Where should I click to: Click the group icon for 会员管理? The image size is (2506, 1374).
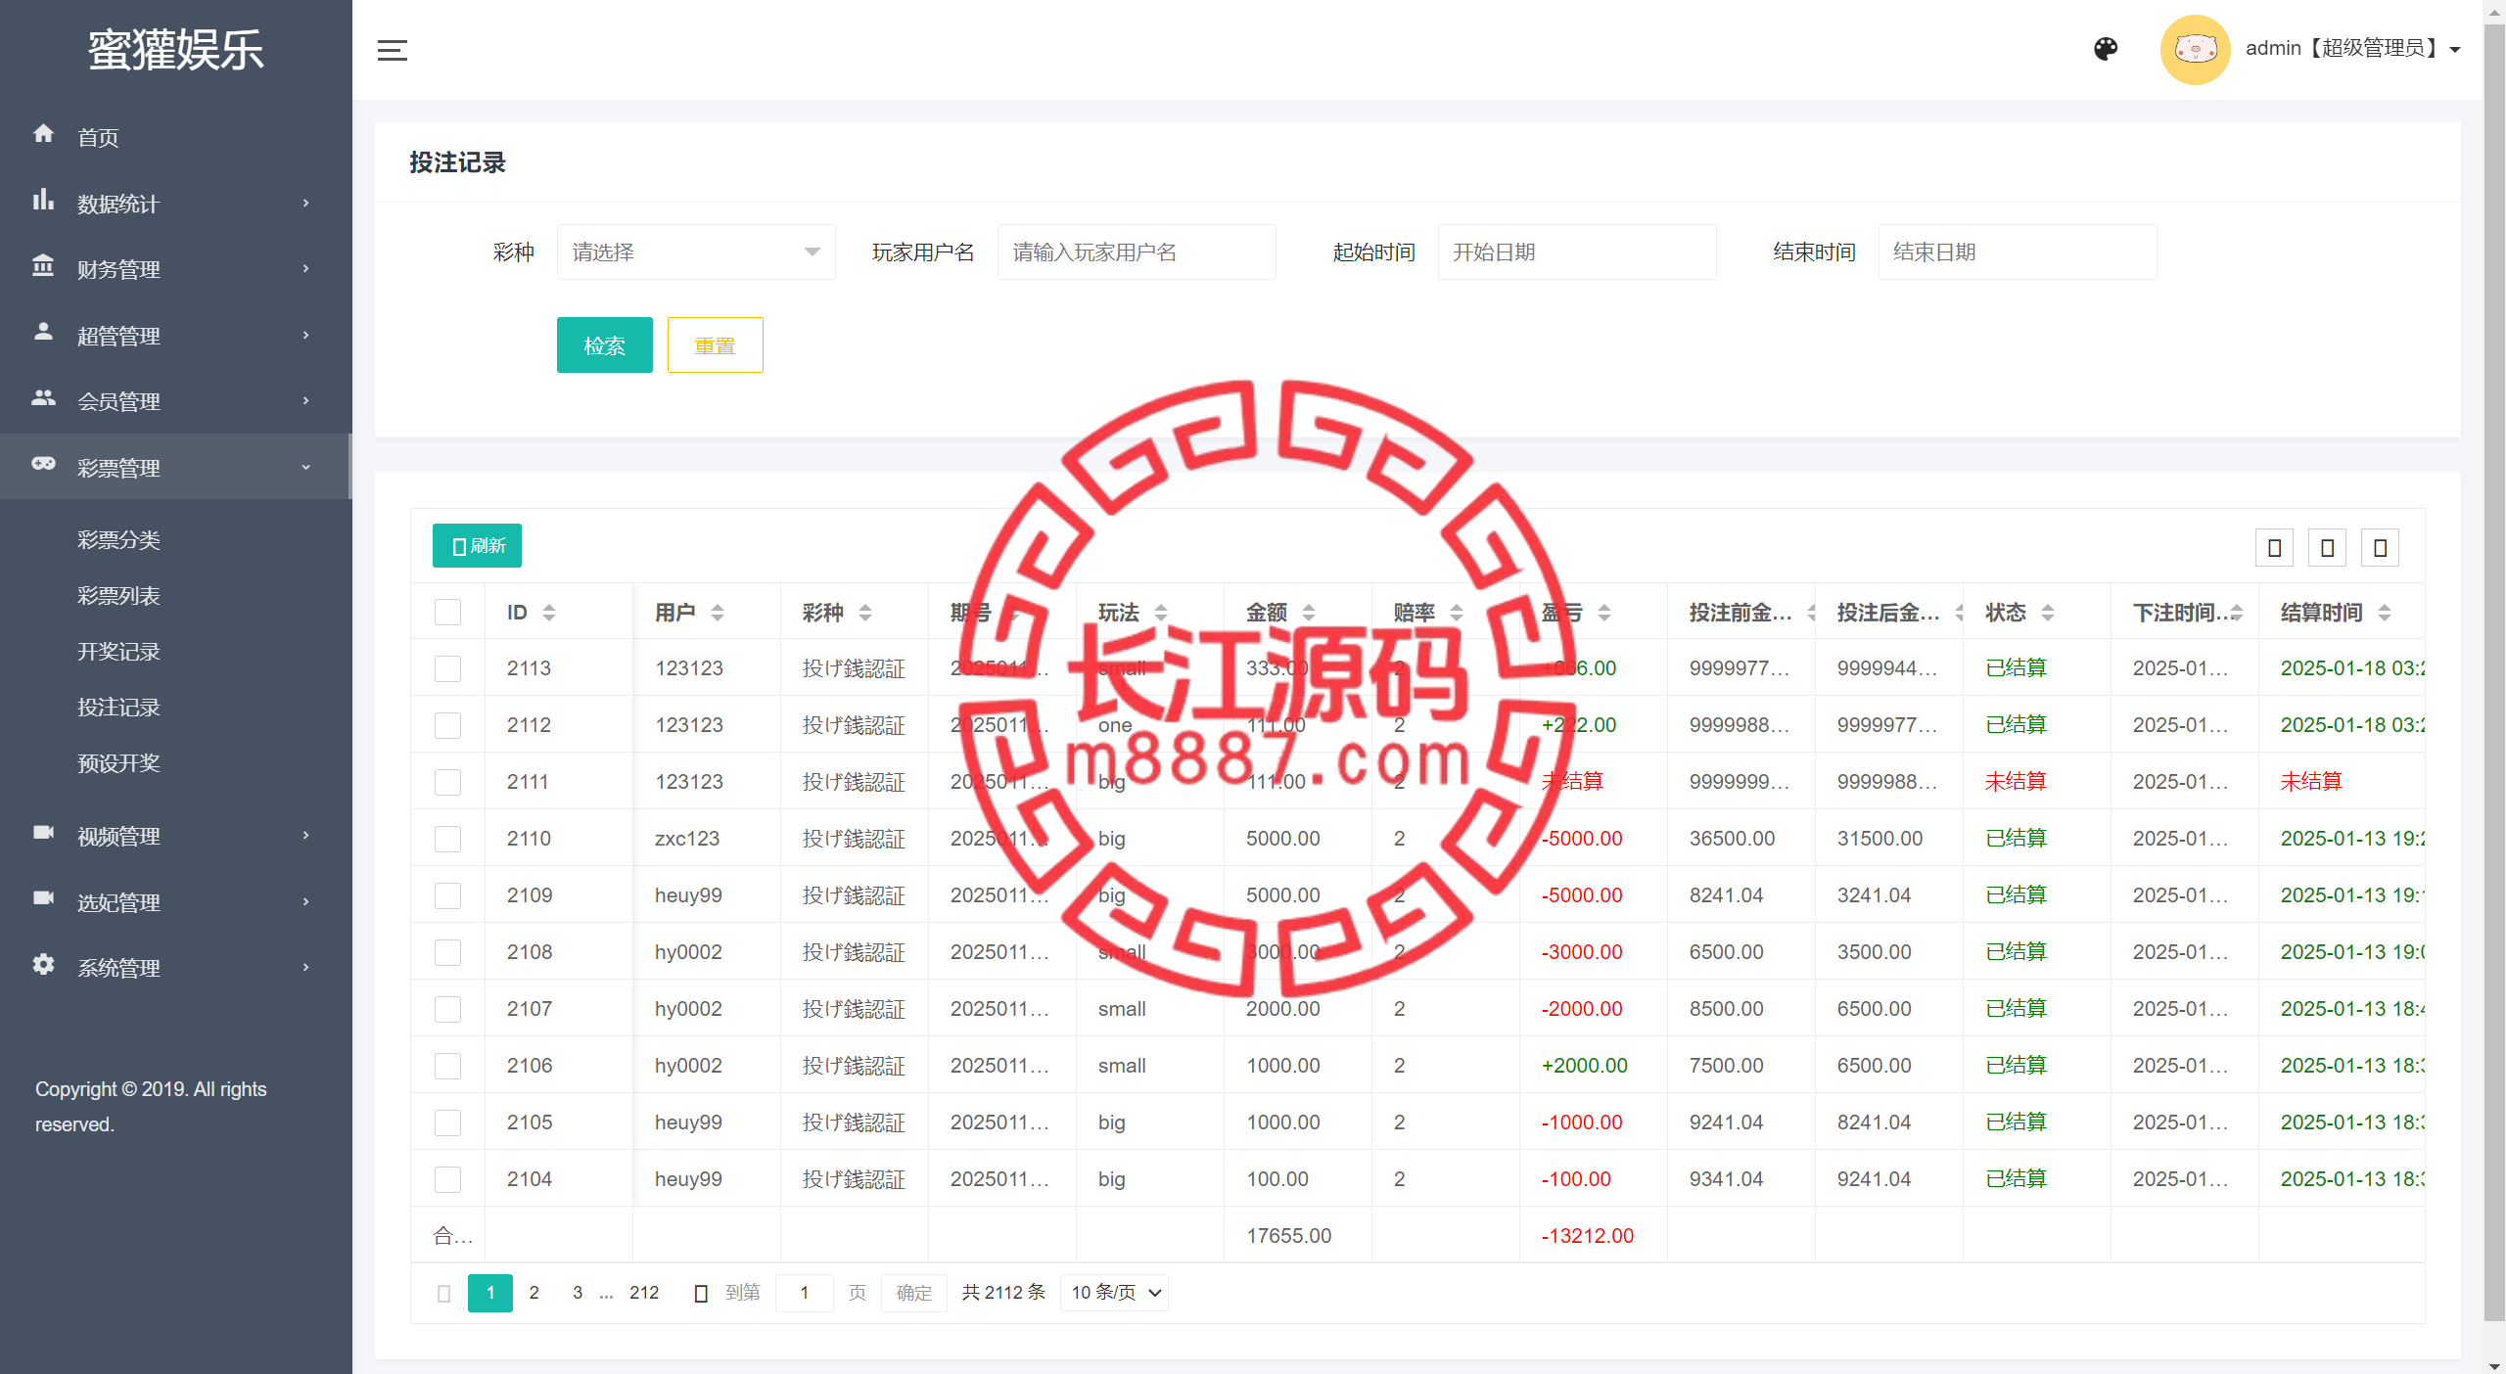pos(43,397)
